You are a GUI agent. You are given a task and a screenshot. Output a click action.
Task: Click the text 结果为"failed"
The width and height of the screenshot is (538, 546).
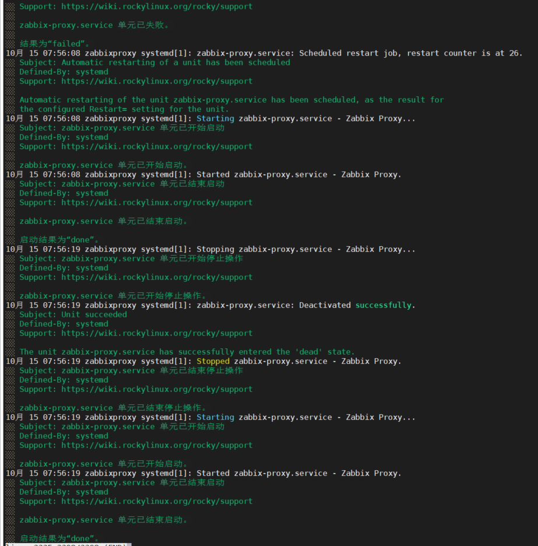click(55, 44)
